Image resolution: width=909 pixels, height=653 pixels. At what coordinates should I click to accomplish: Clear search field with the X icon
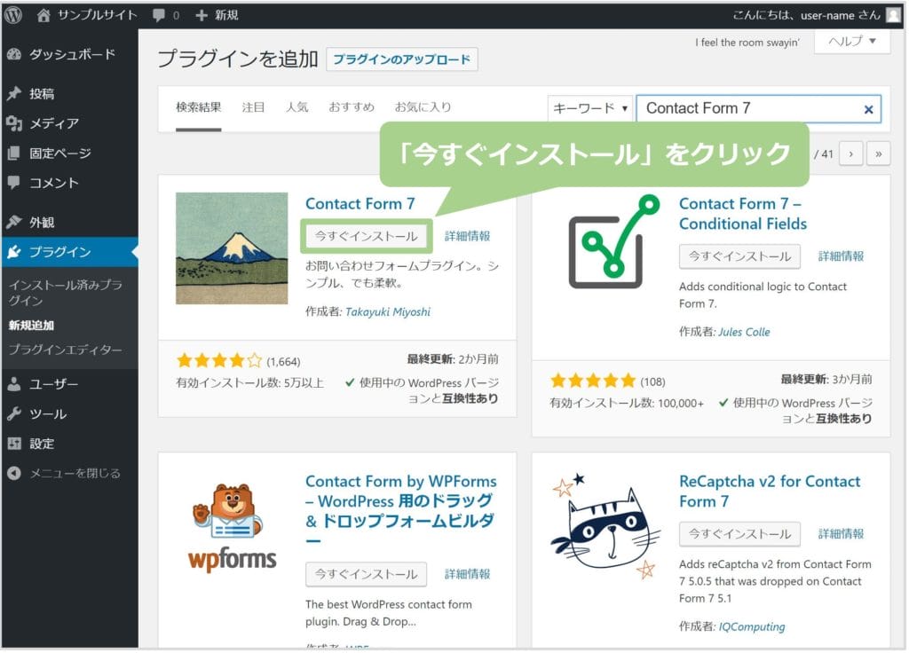(868, 109)
